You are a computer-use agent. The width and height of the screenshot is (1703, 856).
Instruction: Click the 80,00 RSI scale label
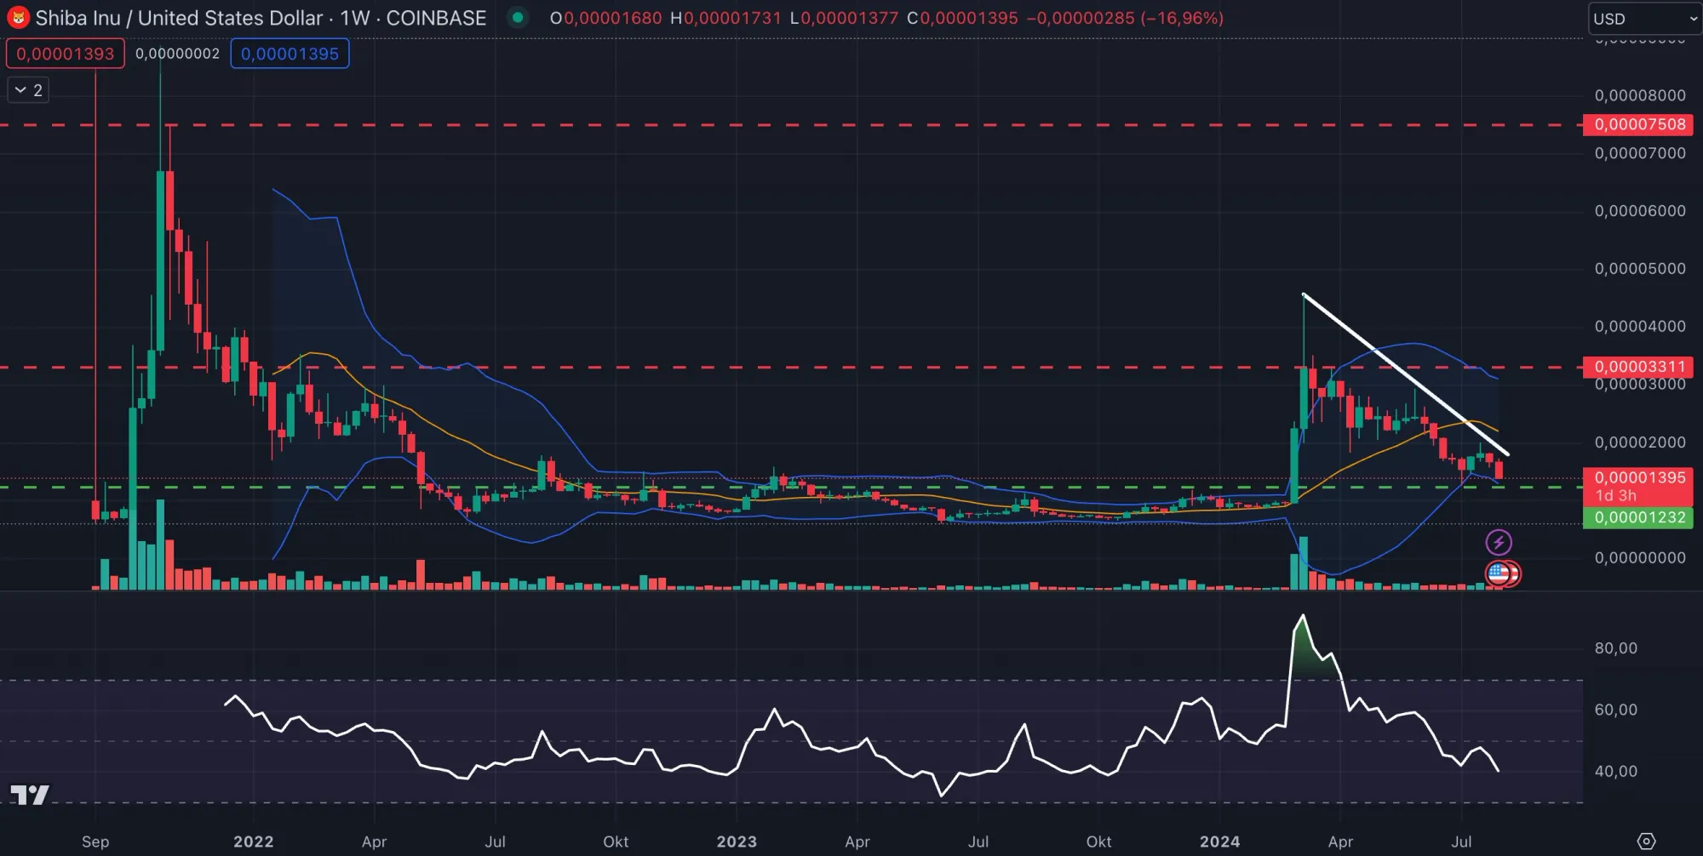pos(1616,648)
